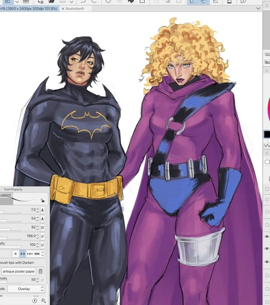
Task: Open the dropdown arrow beside first toolbar icon
Action: pyautogui.click(x=17, y=2)
